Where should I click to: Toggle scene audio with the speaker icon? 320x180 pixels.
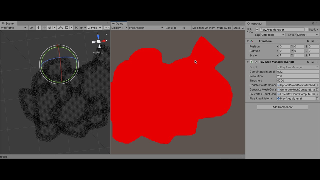[44, 28]
